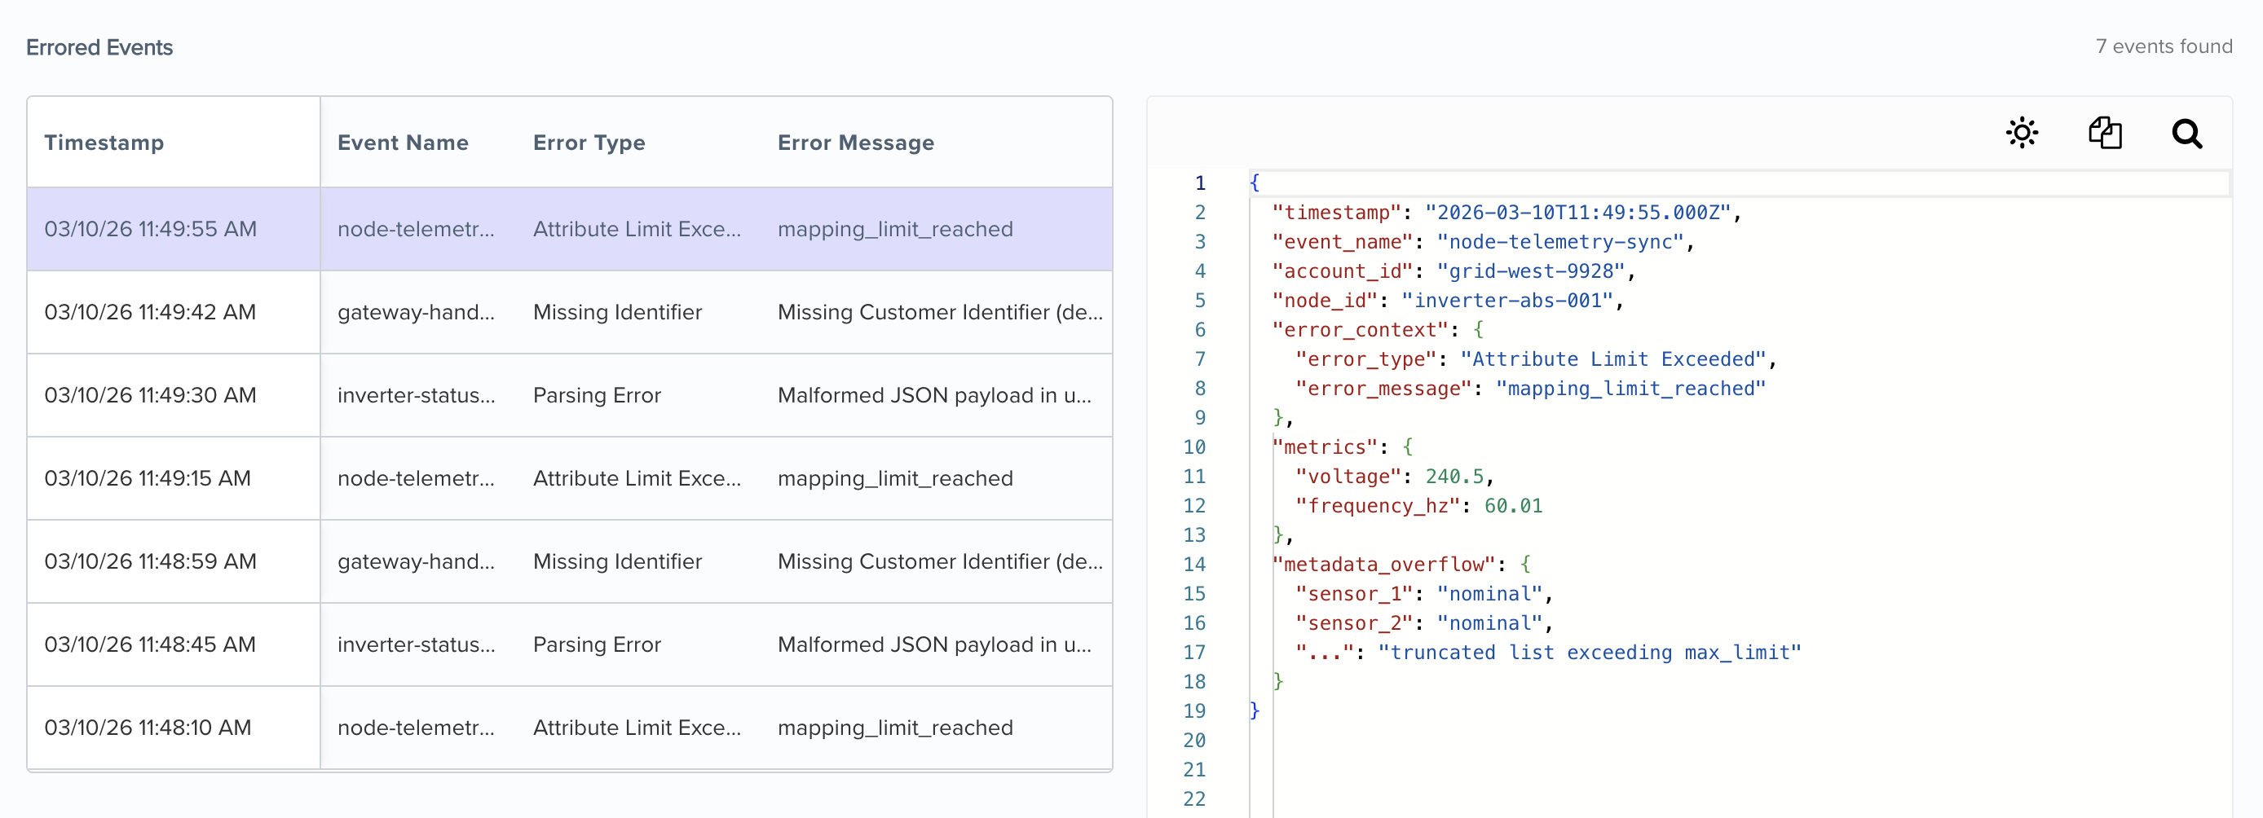Click the Error Type column header
The width and height of the screenshot is (2263, 818).
tap(589, 143)
